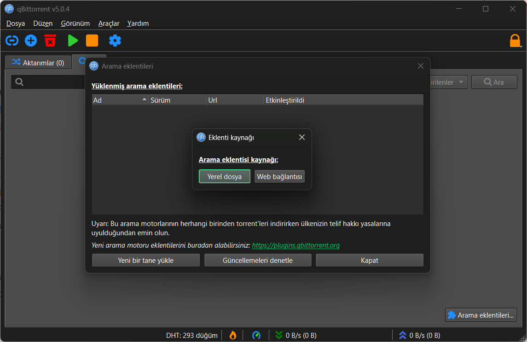Screen dimensions: 527x342
Task: Click the orange stop torrents icon
Action: coord(92,41)
